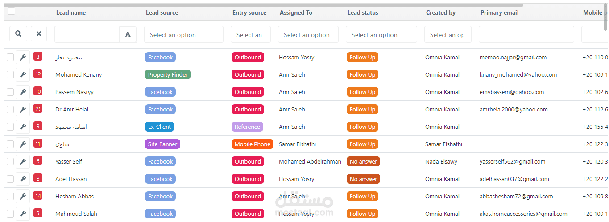609x222 pixels.
Task: Click wrench icon in Yasser Seif row
Action: [x=23, y=161]
